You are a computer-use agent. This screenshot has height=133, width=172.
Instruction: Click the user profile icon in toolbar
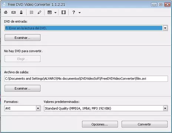tap(21, 12)
